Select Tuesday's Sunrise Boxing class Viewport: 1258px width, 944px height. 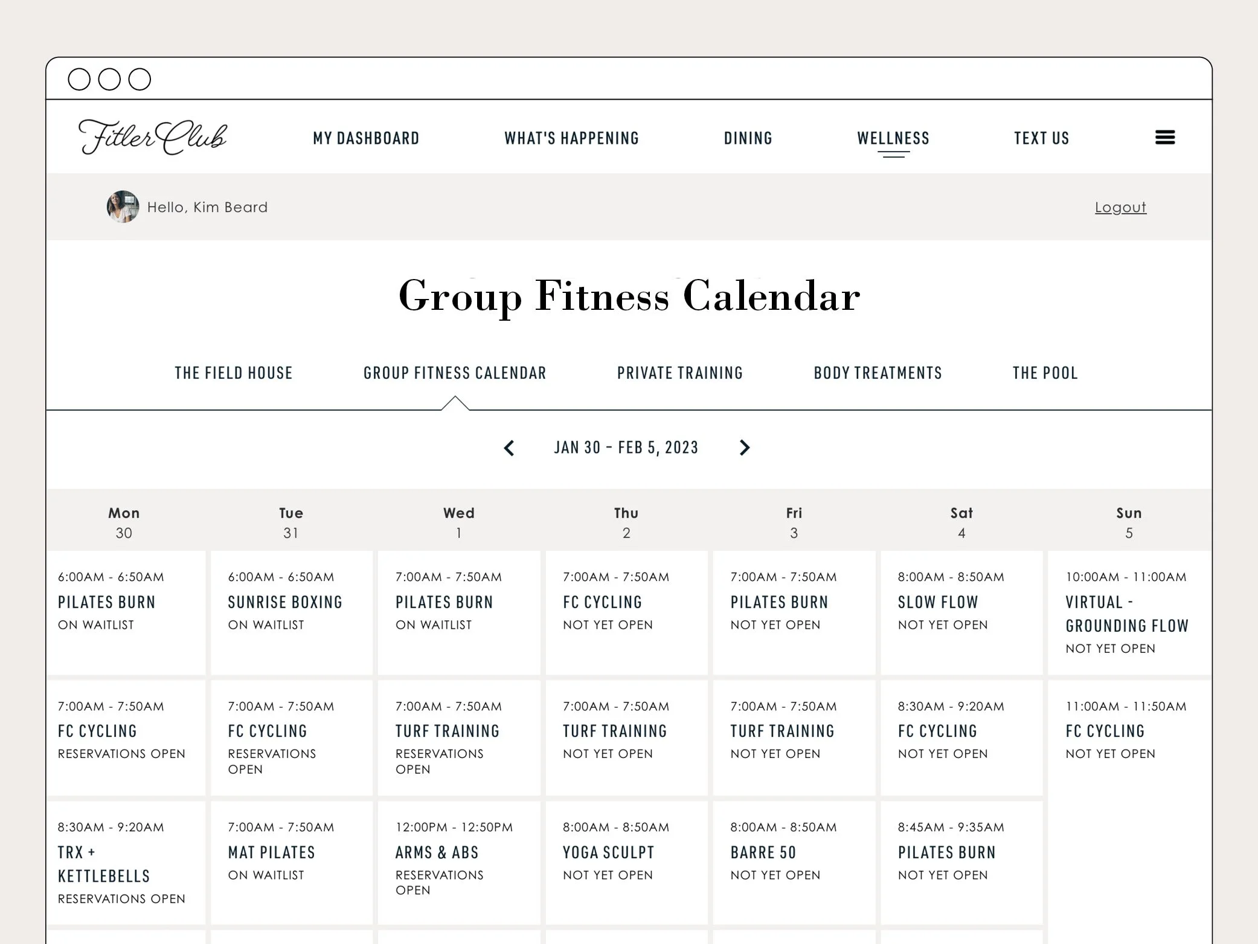pyautogui.click(x=285, y=602)
